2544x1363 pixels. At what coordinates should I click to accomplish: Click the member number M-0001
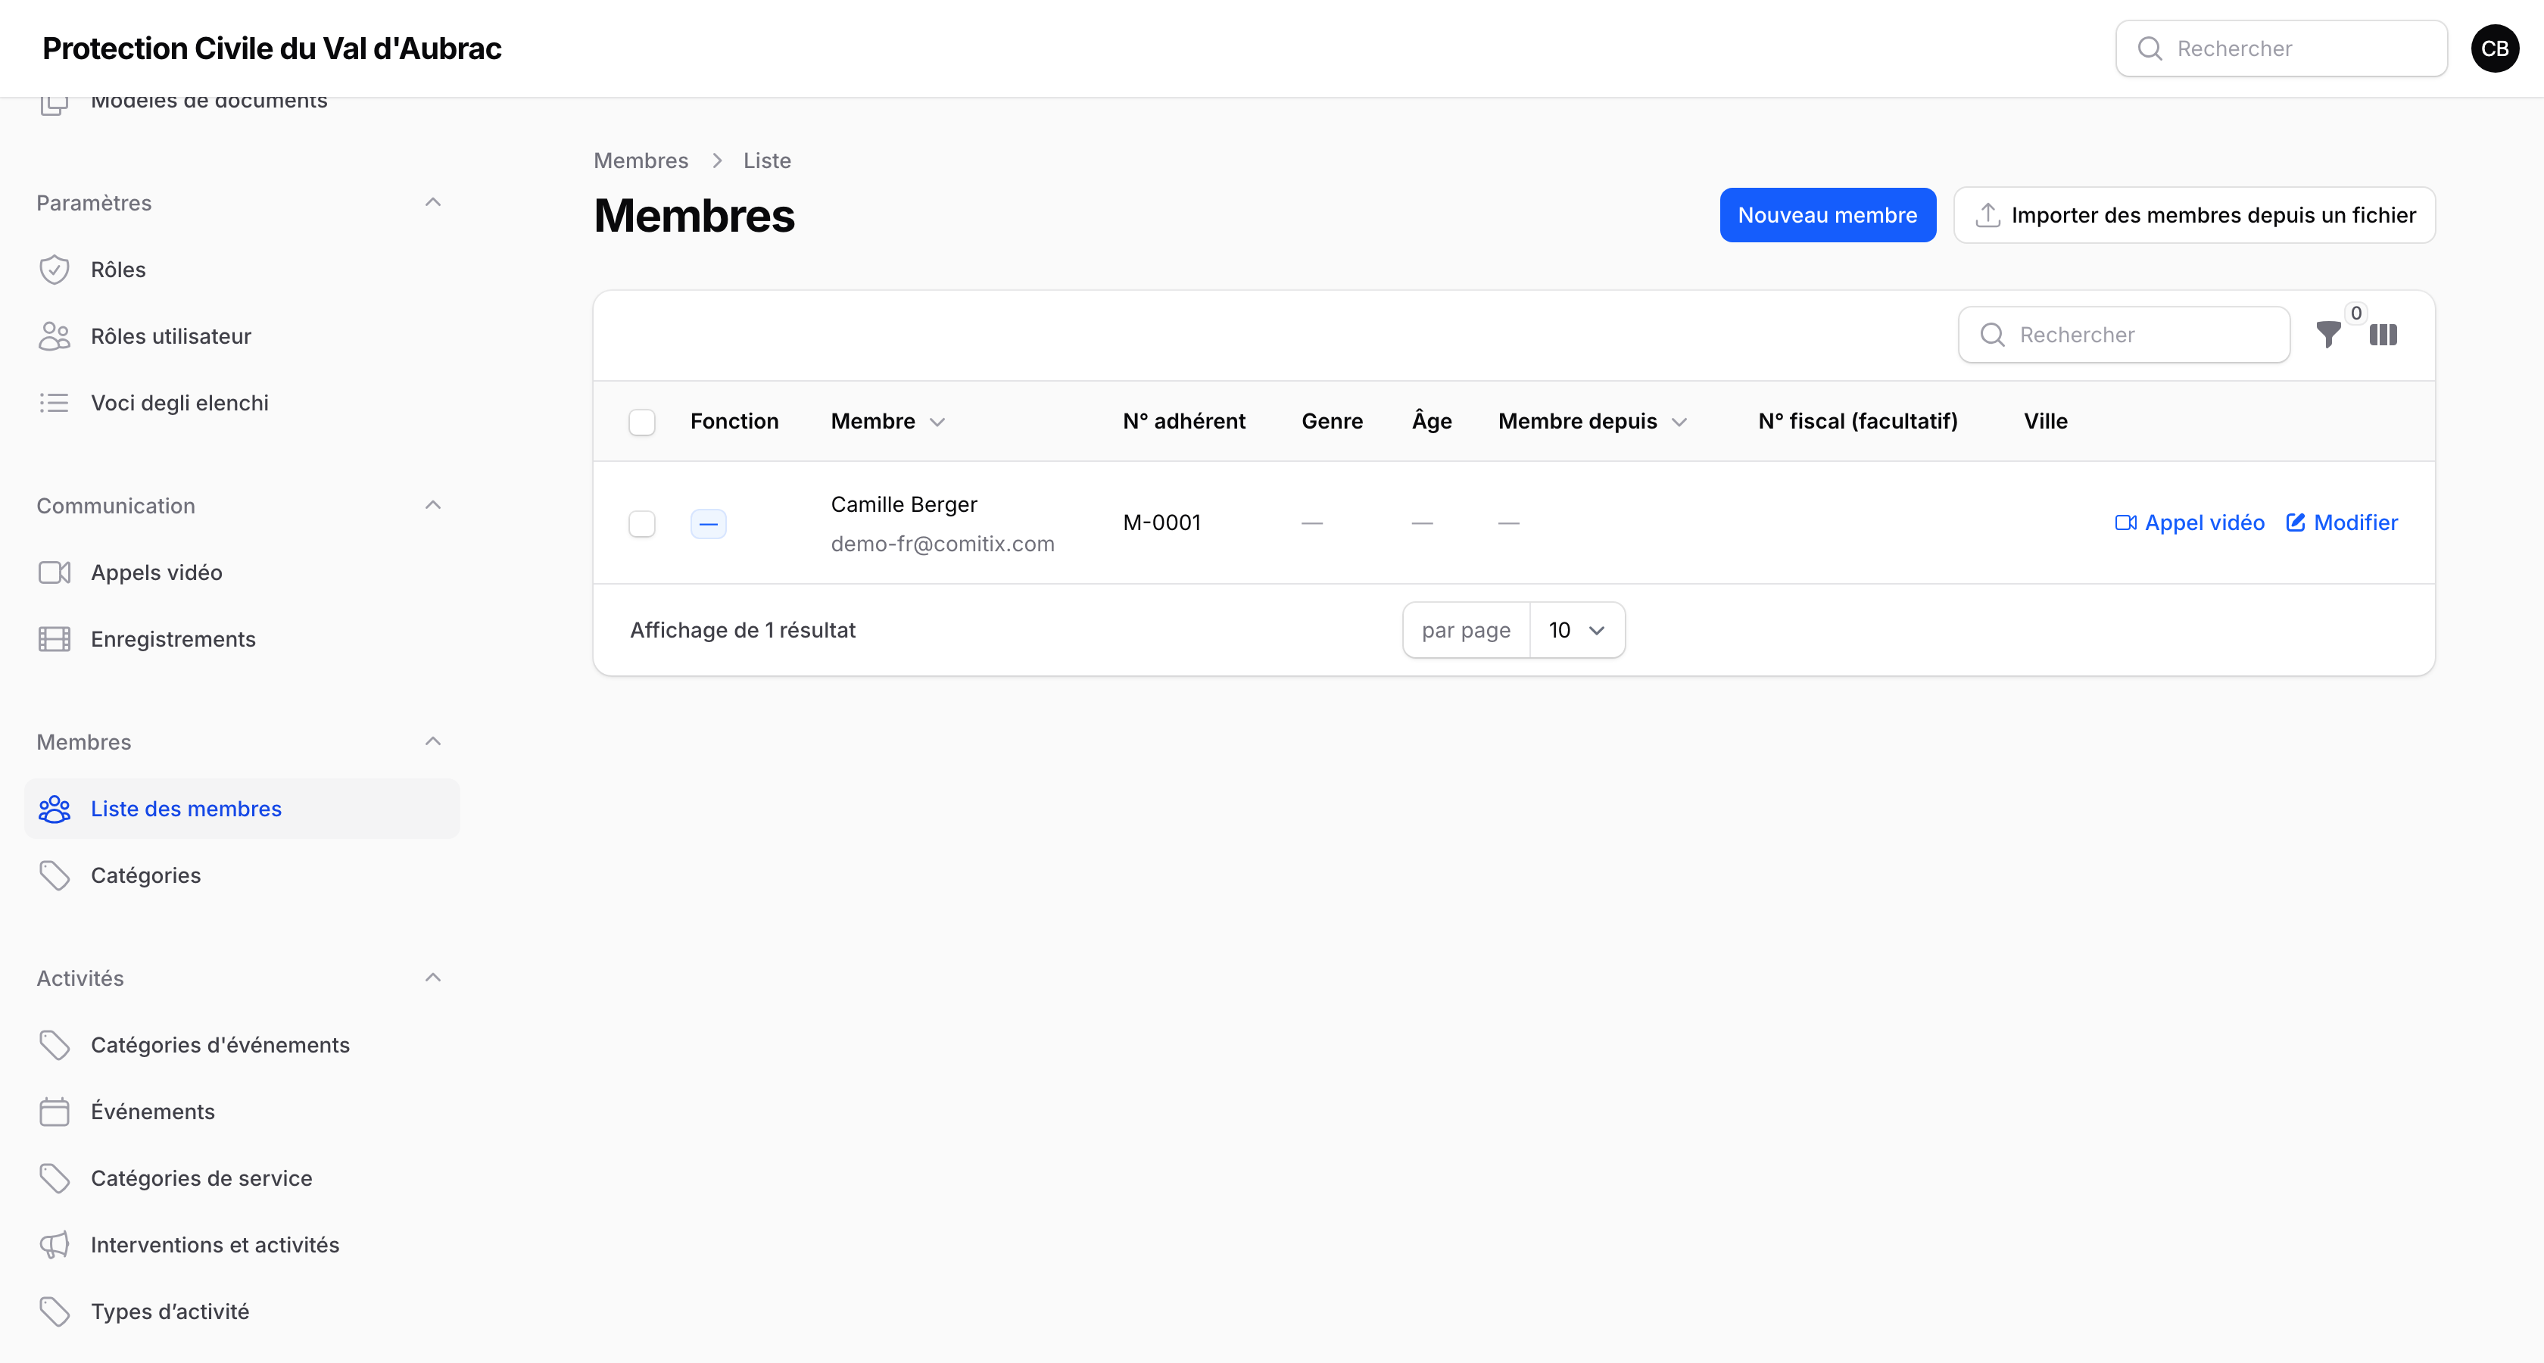click(1161, 523)
